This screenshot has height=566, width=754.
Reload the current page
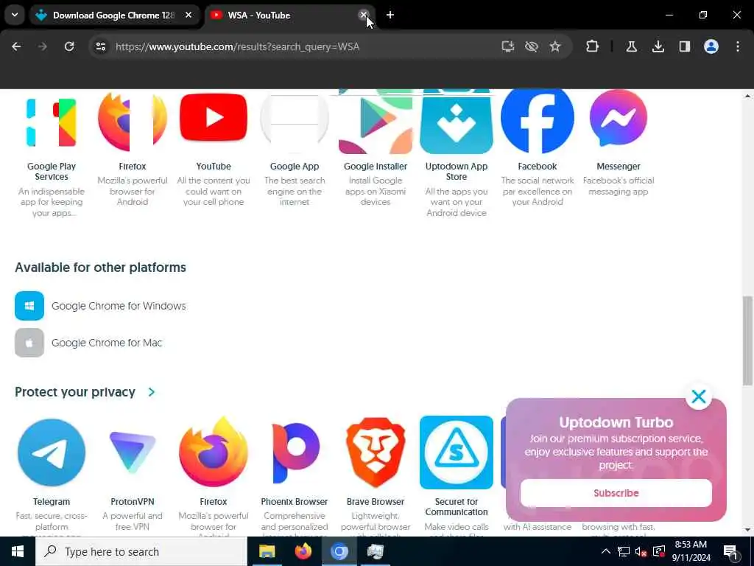click(x=69, y=46)
